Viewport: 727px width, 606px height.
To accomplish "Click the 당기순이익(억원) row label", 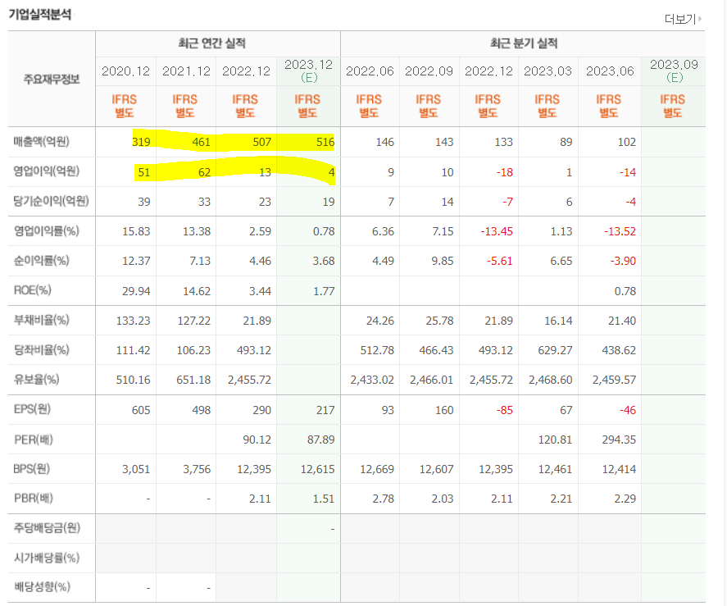I will pos(51,201).
